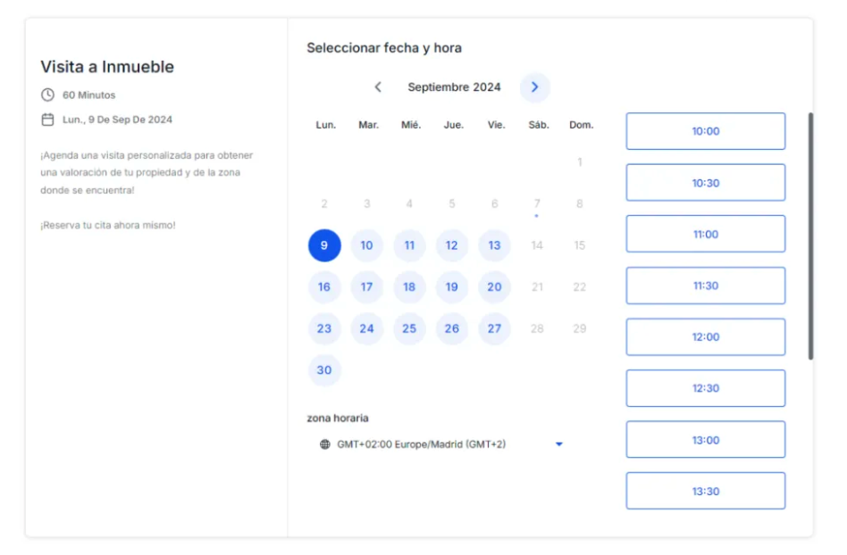Go to the previous month arrow
This screenshot has width=847, height=555.
(378, 87)
